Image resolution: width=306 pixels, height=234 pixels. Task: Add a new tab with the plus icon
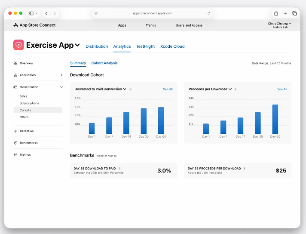[x=285, y=13]
